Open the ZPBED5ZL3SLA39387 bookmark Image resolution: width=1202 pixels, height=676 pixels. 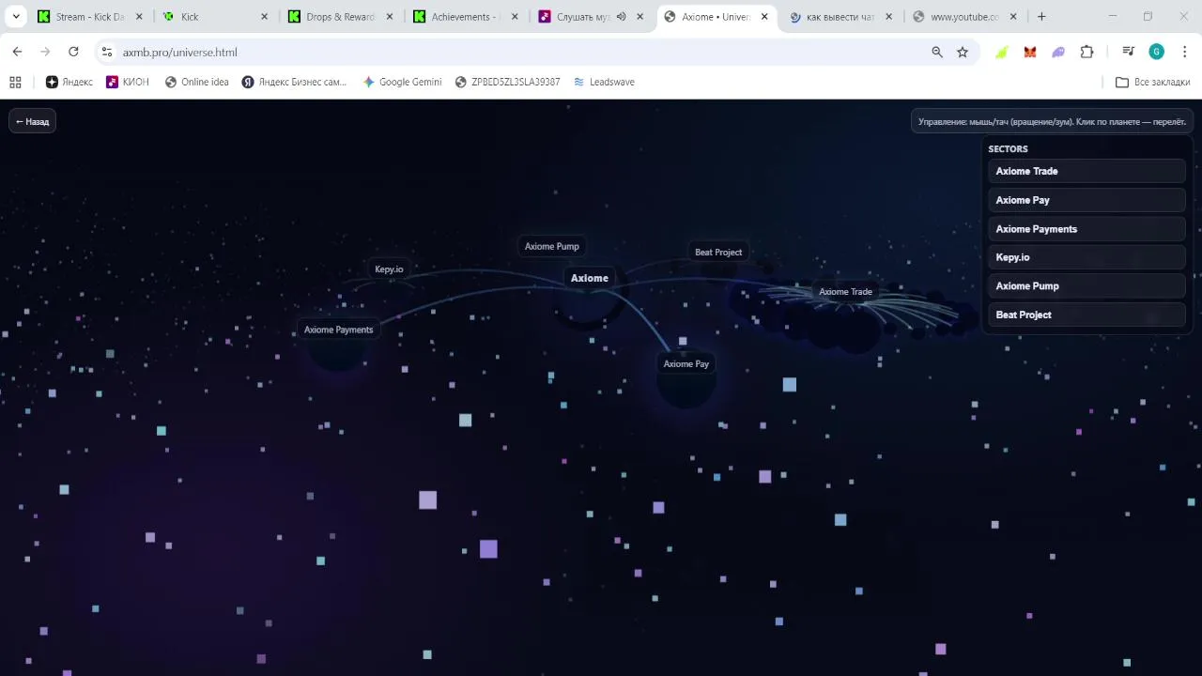tap(507, 82)
